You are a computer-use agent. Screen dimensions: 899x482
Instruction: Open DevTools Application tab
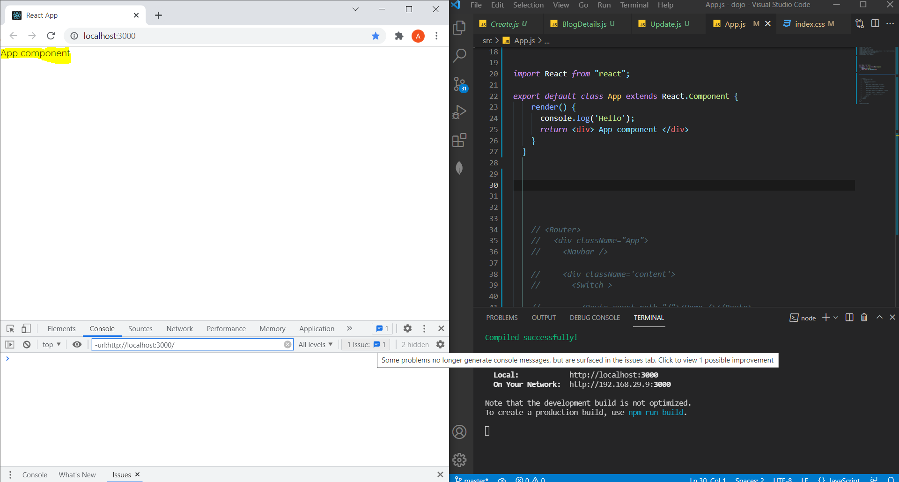tap(317, 329)
